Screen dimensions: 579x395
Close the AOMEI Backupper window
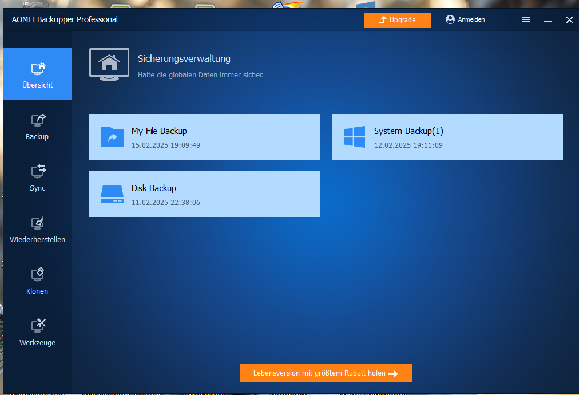click(x=569, y=20)
